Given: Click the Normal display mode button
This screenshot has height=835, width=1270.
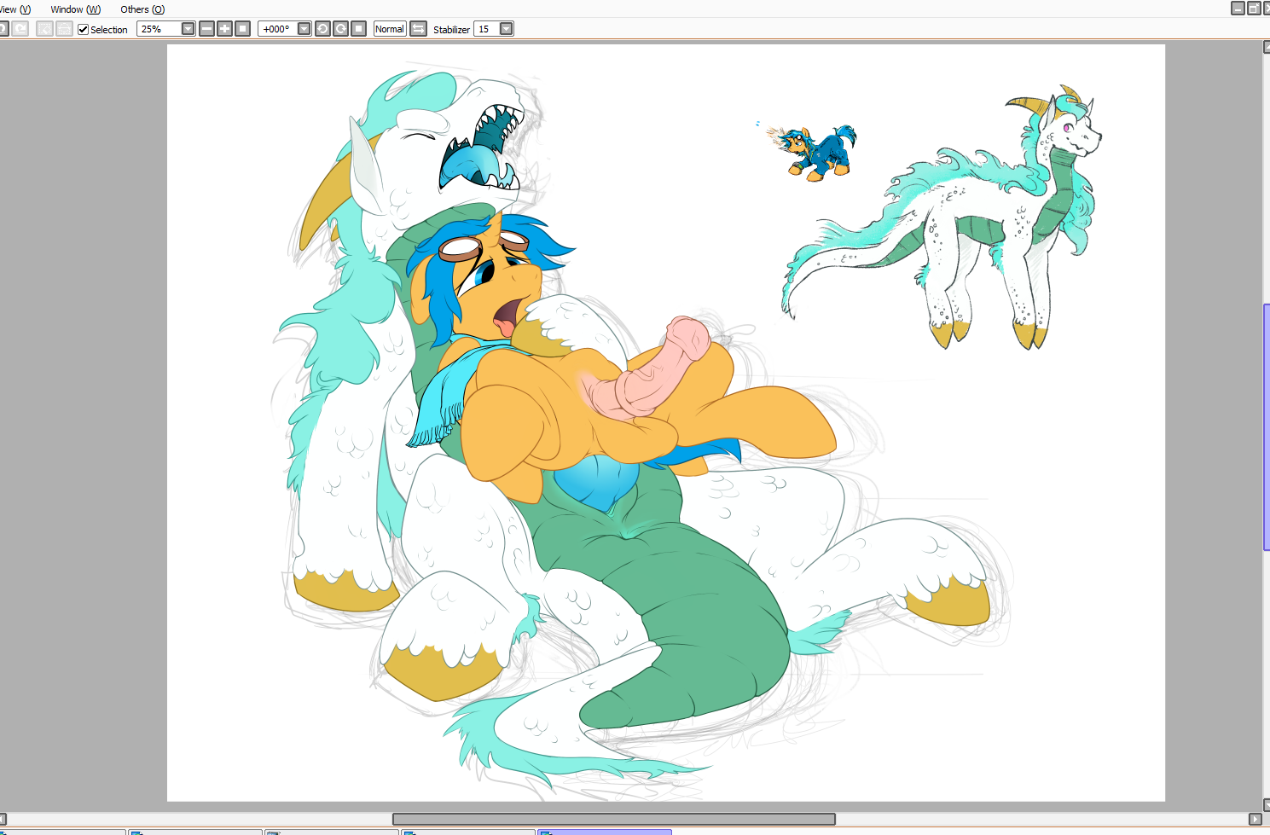Looking at the screenshot, I should pyautogui.click(x=389, y=29).
